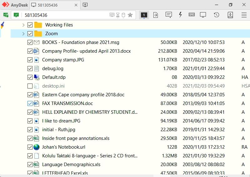Click the Working Files folder icon
This screenshot has width=250, height=177.
tap(38, 25)
